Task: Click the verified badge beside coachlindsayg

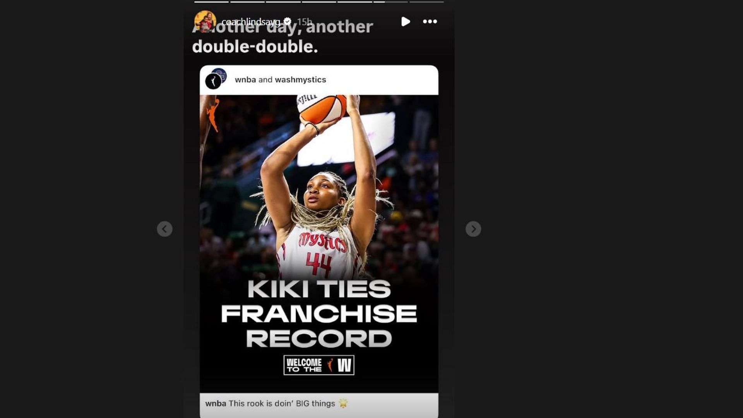Action: tap(288, 22)
